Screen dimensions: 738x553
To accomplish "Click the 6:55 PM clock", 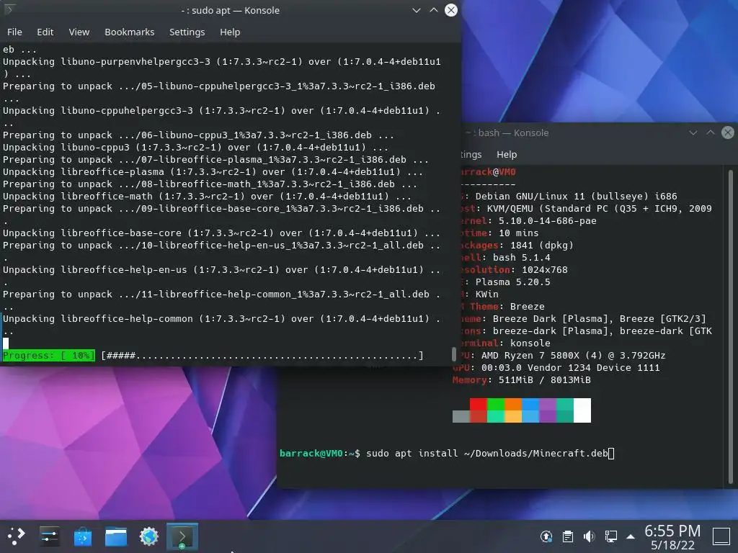I will click(672, 531).
